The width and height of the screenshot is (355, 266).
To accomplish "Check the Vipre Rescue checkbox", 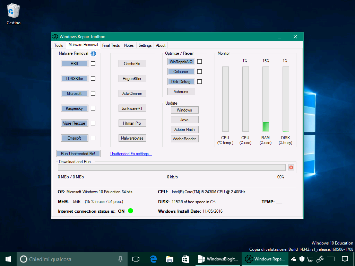I will [x=93, y=123].
